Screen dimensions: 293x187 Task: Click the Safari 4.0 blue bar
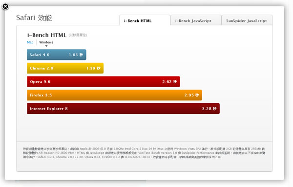[57, 55]
